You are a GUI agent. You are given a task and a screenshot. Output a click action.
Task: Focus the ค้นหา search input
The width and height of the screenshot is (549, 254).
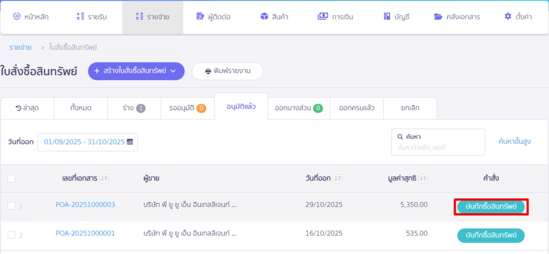(x=438, y=142)
